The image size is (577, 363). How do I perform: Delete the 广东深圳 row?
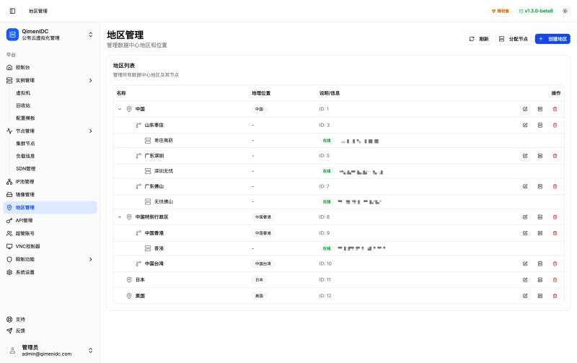555,156
